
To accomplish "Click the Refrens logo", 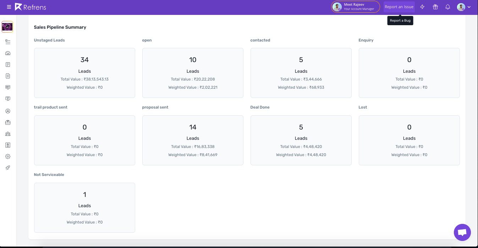I will 31,7.
